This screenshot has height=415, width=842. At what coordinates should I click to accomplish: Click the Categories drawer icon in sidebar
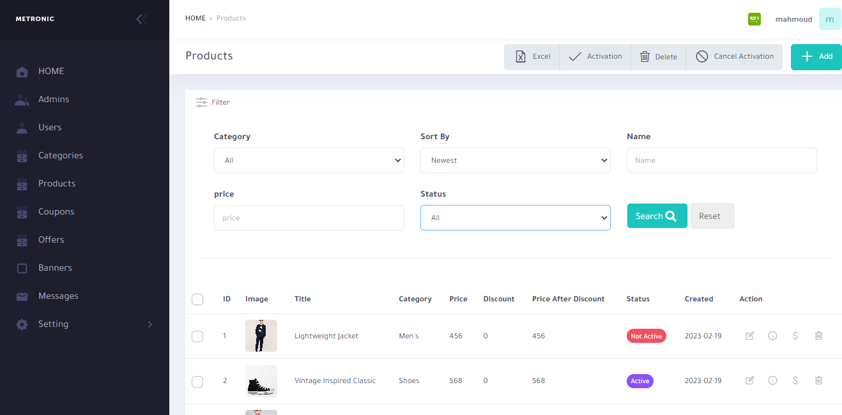click(x=22, y=156)
